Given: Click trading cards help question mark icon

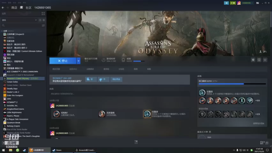Looking at the screenshot, I should click(210, 132).
